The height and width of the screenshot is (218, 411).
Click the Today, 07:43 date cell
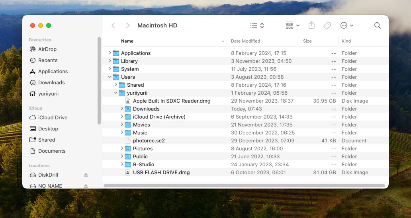[247, 109]
